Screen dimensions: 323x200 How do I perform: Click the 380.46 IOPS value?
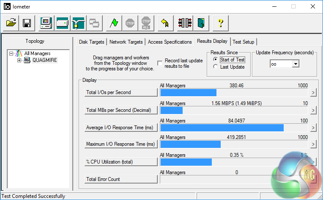tap(236, 86)
